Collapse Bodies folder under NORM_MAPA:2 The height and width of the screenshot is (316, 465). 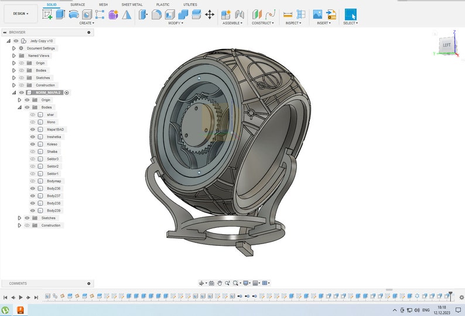[x=19, y=107]
